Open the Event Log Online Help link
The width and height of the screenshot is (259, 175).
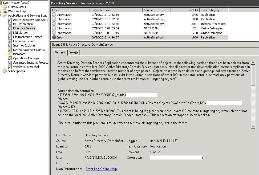point(101,169)
